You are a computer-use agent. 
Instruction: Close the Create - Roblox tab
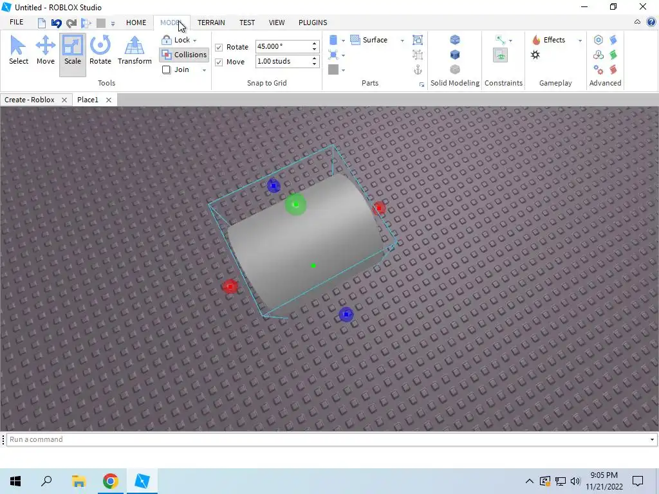tap(64, 100)
